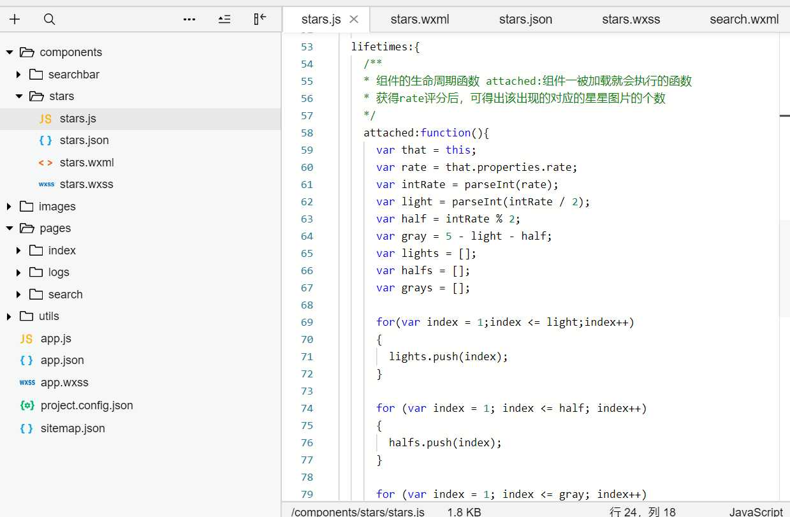Click the images folder icon
This screenshot has width=790, height=517.
coord(27,207)
